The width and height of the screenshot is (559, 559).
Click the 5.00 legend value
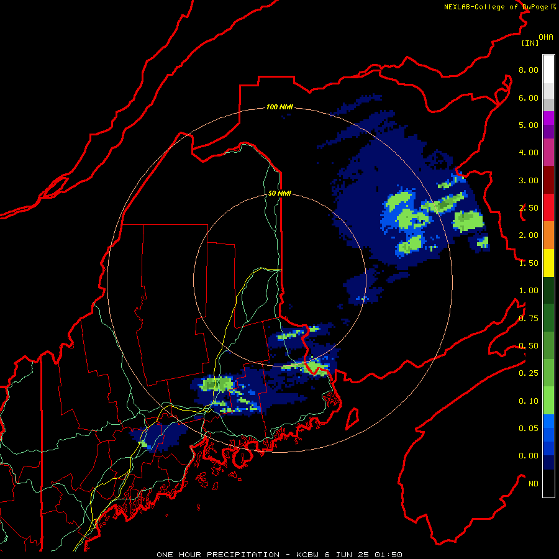(x=529, y=125)
